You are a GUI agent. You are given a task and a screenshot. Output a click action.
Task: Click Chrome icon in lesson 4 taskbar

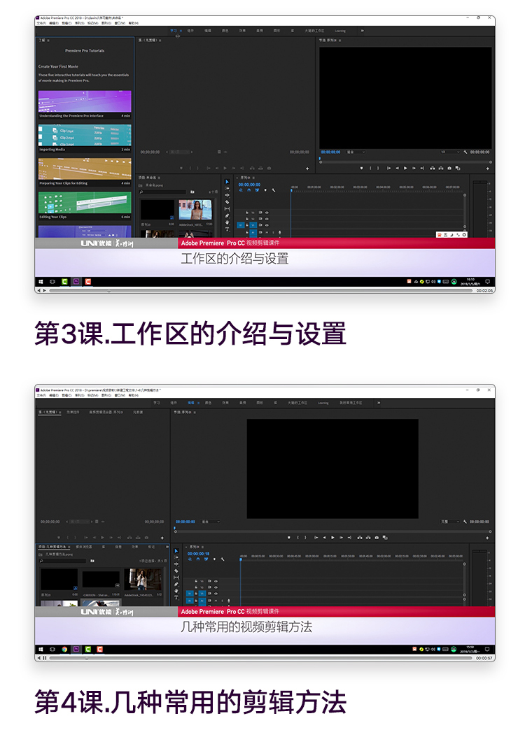tap(64, 649)
